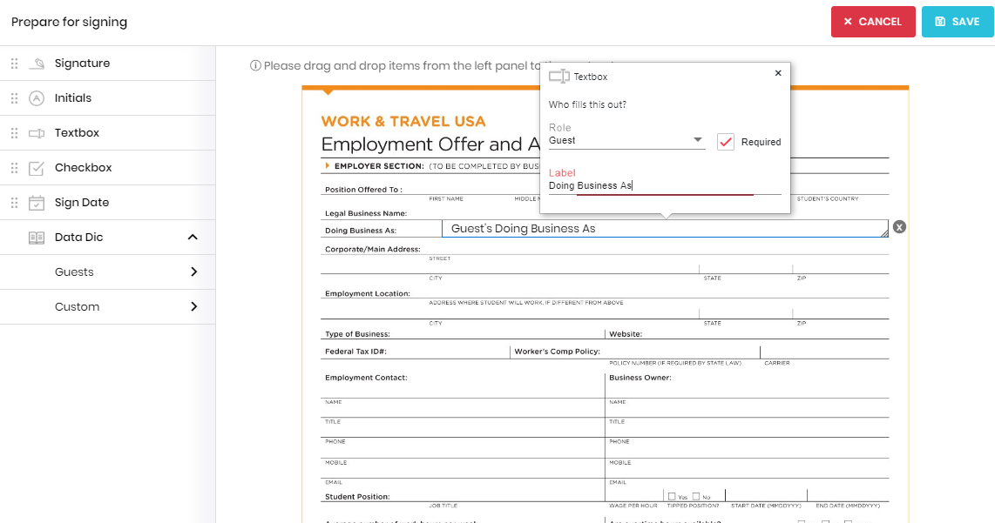
Task: Select the Guest's Doing Business As field
Action: [665, 229]
